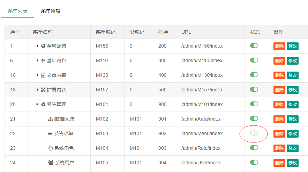Click the sliders icon beside 基础内容
The height and width of the screenshot is (172, 308).
[x=43, y=60]
